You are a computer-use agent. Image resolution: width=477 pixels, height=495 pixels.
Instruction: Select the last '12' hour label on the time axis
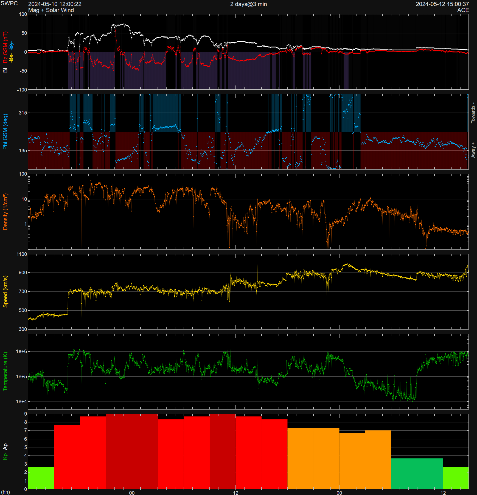click(443, 493)
